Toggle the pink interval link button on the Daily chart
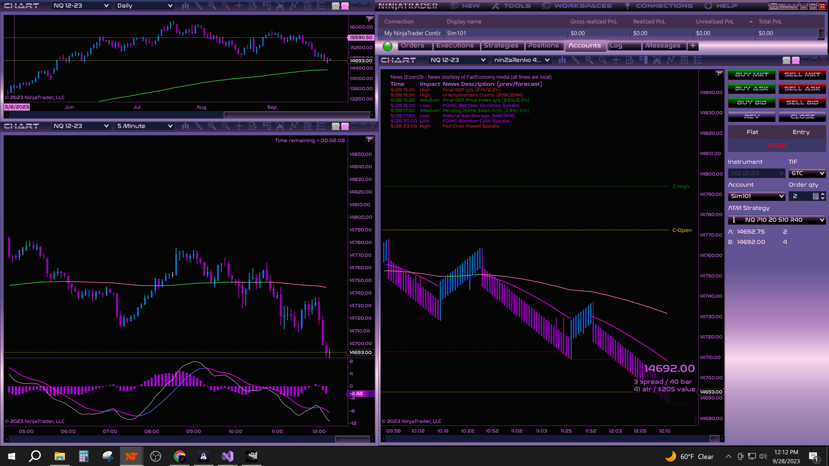 (x=345, y=6)
